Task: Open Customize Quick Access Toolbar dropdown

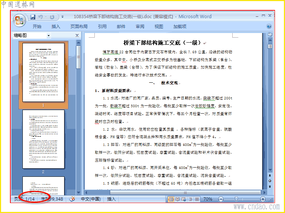Action: click(62, 17)
